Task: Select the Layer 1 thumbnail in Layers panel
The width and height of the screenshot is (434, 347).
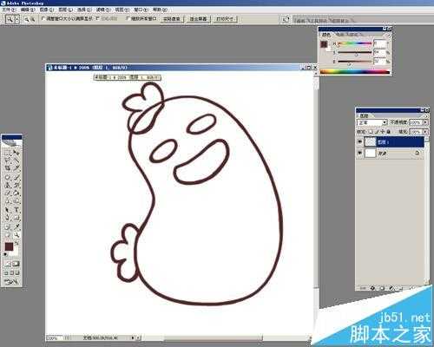Action: 370,142
